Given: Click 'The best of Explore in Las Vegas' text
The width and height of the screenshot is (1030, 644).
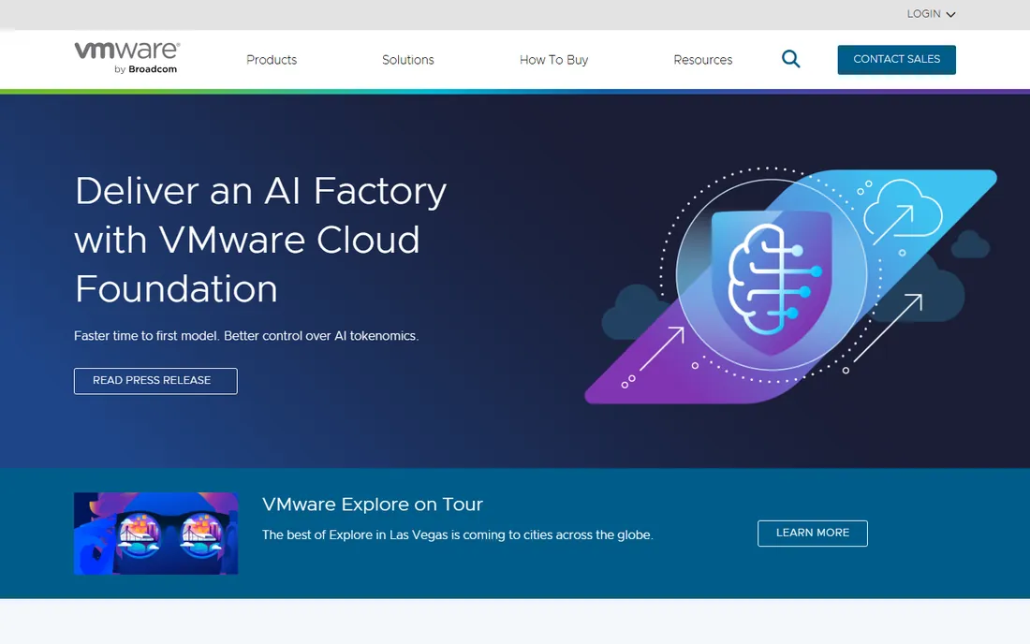Looking at the screenshot, I should click(457, 535).
